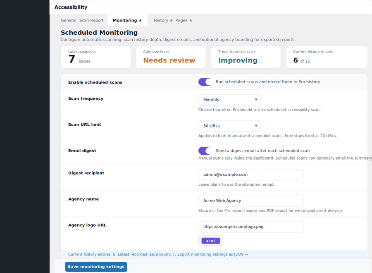Open the History tab

[x=163, y=20]
